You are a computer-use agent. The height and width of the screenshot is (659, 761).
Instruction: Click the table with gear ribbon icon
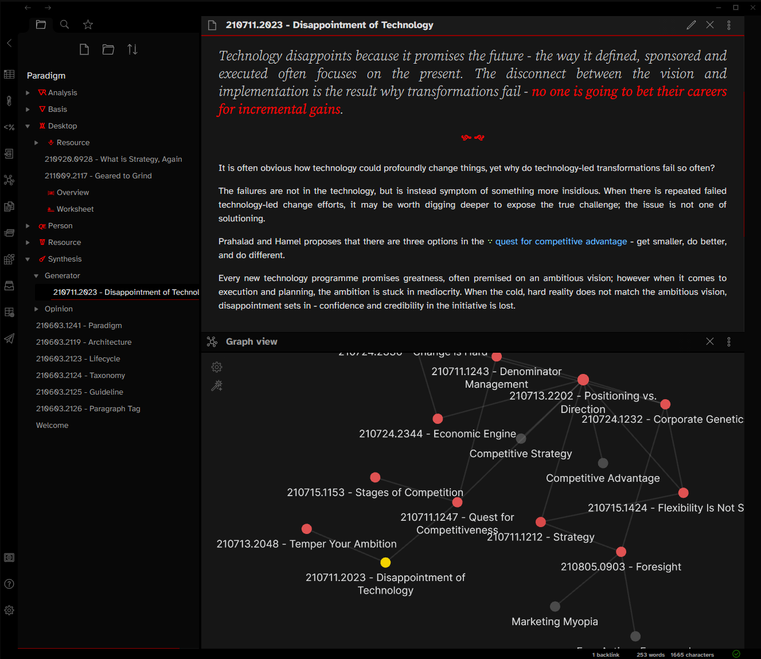pos(9,312)
